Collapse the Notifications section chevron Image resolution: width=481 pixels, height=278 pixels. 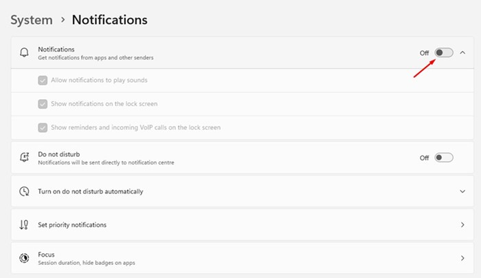[462, 53]
